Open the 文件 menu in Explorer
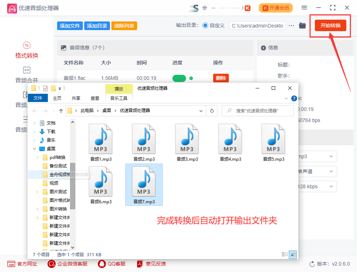 (x=38, y=98)
